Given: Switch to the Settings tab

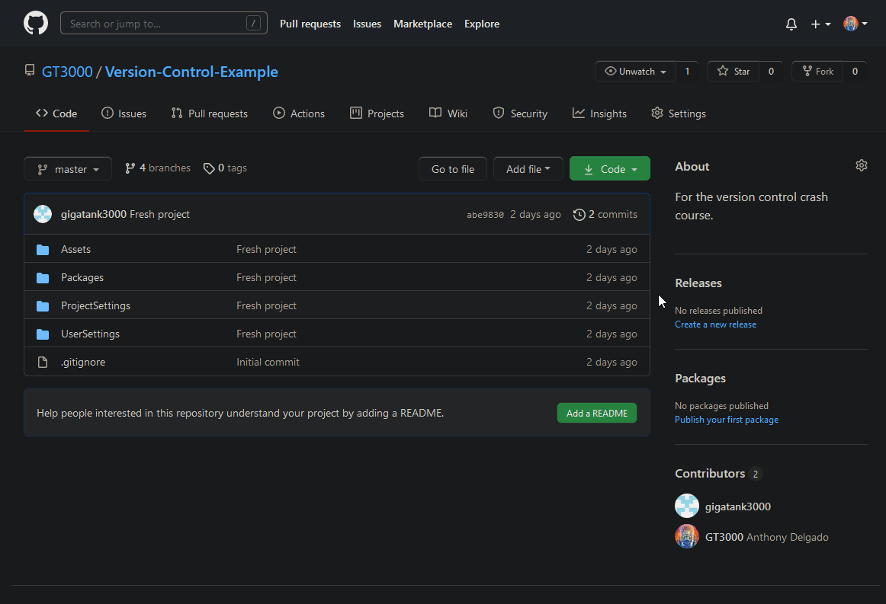Looking at the screenshot, I should coord(679,113).
